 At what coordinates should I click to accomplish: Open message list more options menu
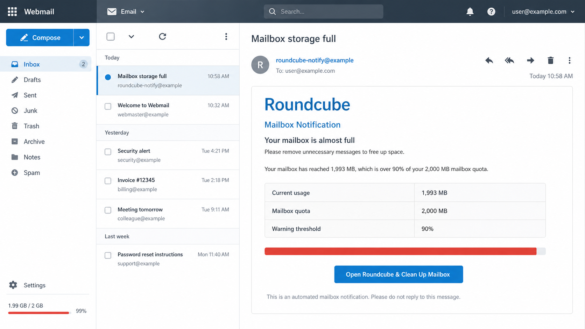[226, 36]
